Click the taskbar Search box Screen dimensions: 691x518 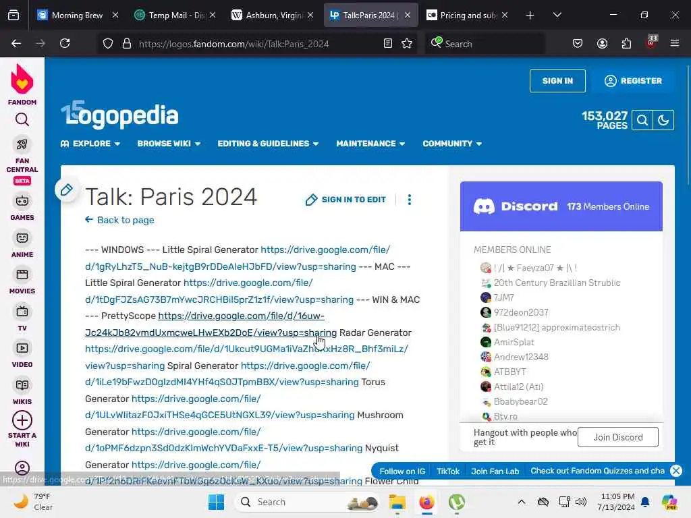307,502
